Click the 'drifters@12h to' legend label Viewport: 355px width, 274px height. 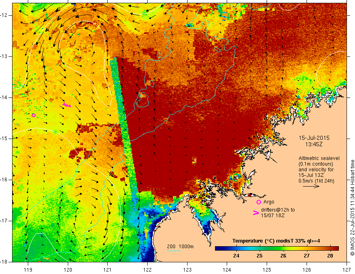tap(278, 210)
